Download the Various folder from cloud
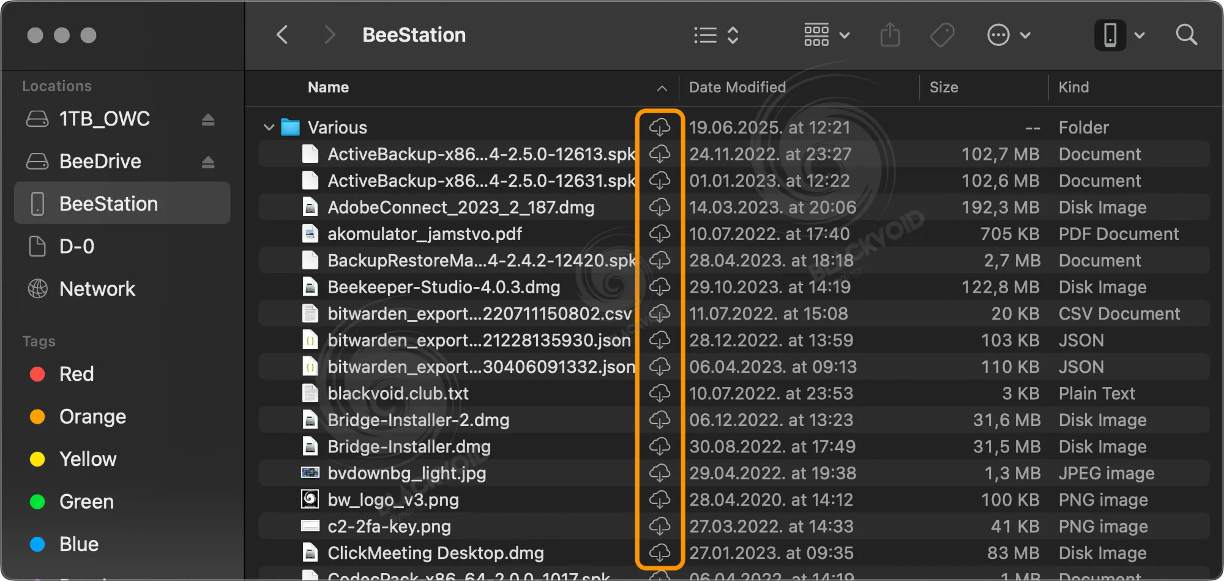Screen dimensions: 1224x581 (x=660, y=127)
